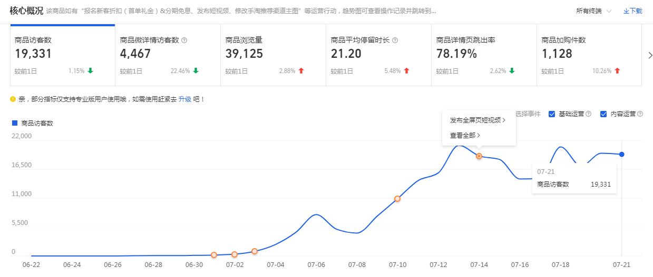This screenshot has height=277, width=653.
Task: Open help icon next to 内容运营
Action: pyautogui.click(x=640, y=114)
